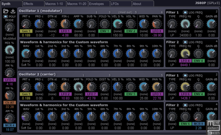Open Oscillator 1 ENV 2 controller for VOL
The image size is (221, 135).
tap(131, 31)
